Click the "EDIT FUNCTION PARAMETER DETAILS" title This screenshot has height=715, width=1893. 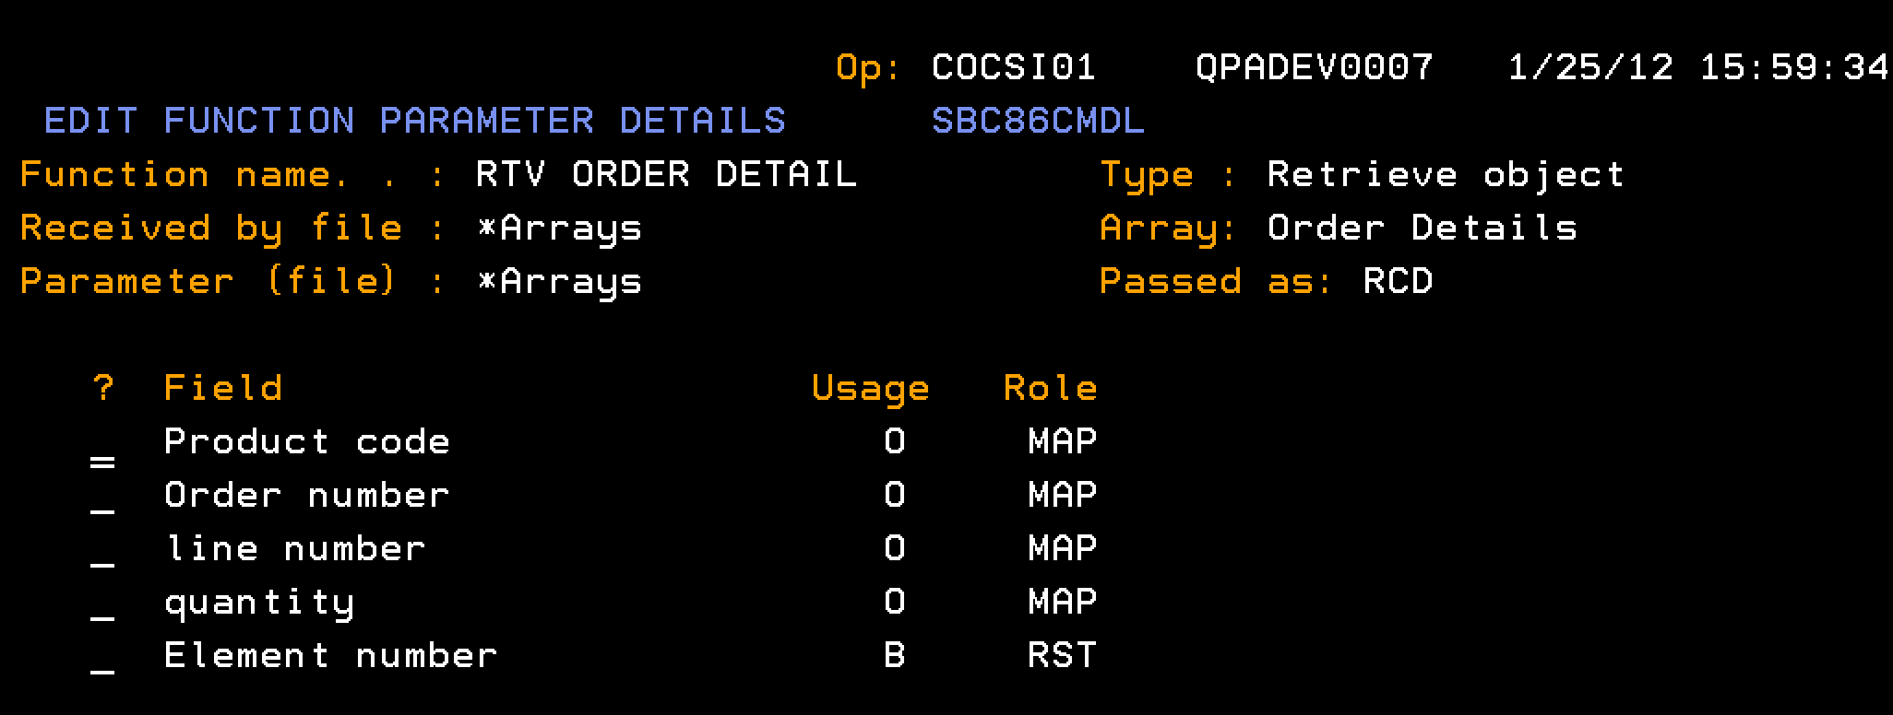[415, 122]
